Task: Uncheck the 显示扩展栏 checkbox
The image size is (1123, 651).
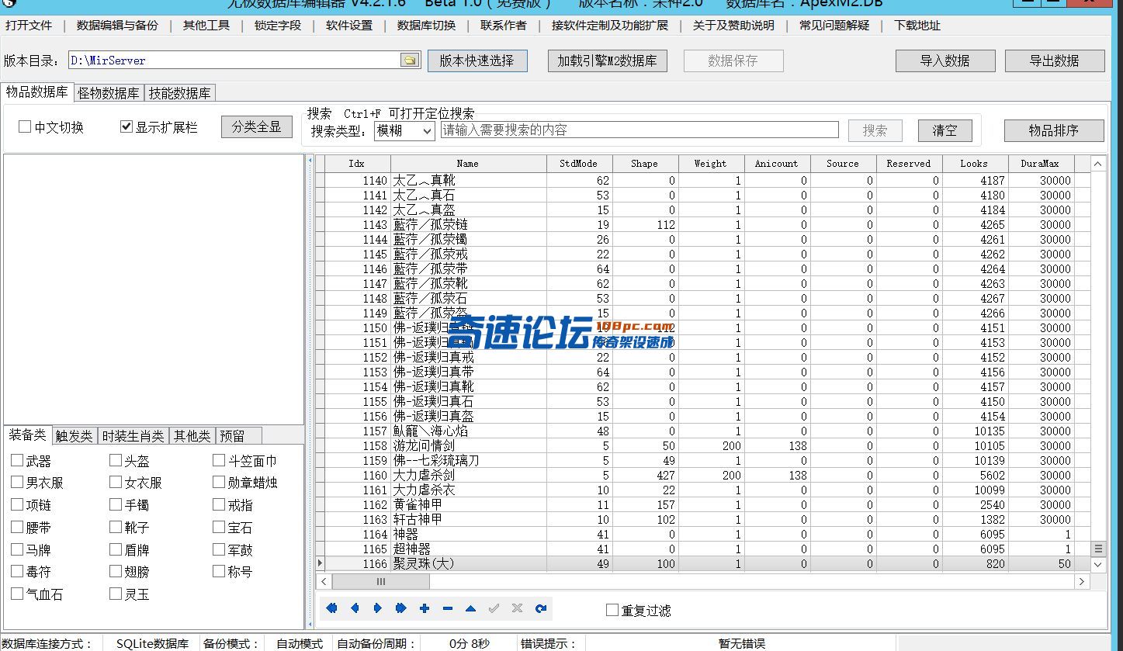Action: click(x=127, y=126)
